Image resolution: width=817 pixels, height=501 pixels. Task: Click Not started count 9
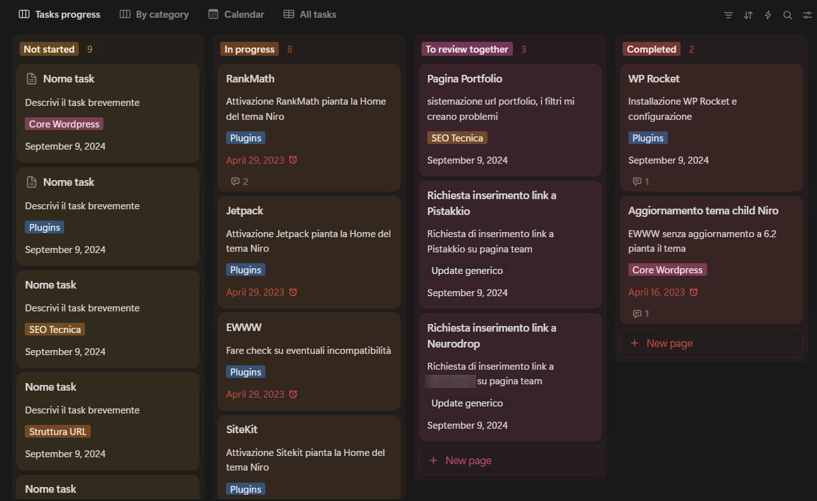(90, 49)
